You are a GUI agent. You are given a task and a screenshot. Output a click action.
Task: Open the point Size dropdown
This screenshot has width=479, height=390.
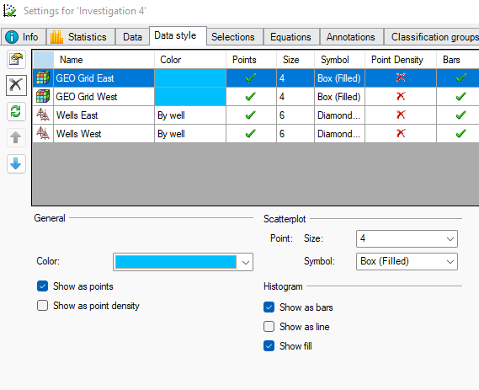click(x=407, y=238)
